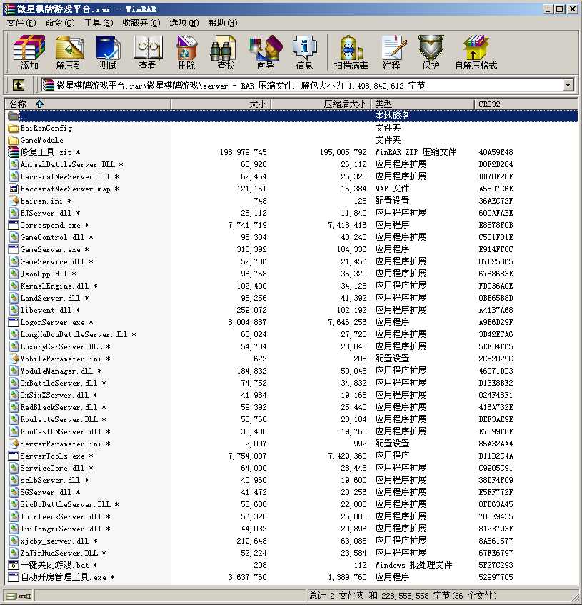Screen dimensions: 582x605
Task: Sort by the CRC32 column header
Action: (x=526, y=104)
